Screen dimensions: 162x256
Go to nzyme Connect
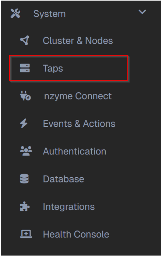(x=78, y=96)
